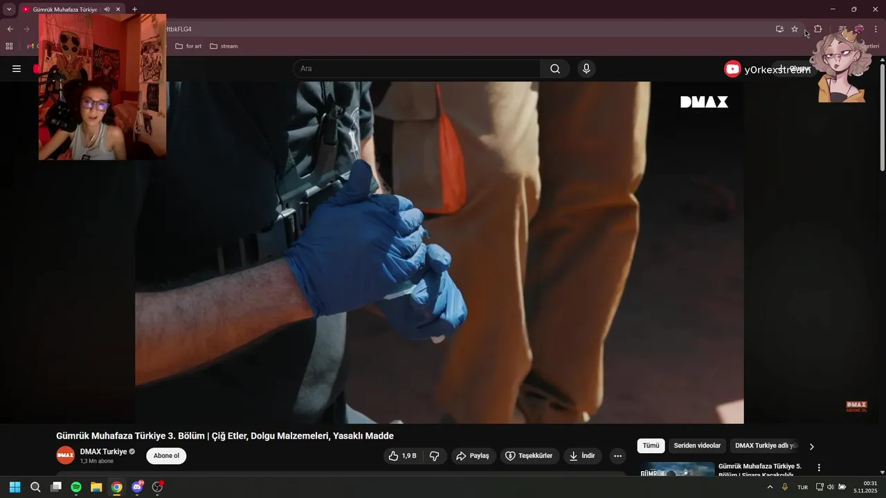Screen dimensions: 886x498
Task: Bookmark this page with the star icon
Action: click(795, 29)
